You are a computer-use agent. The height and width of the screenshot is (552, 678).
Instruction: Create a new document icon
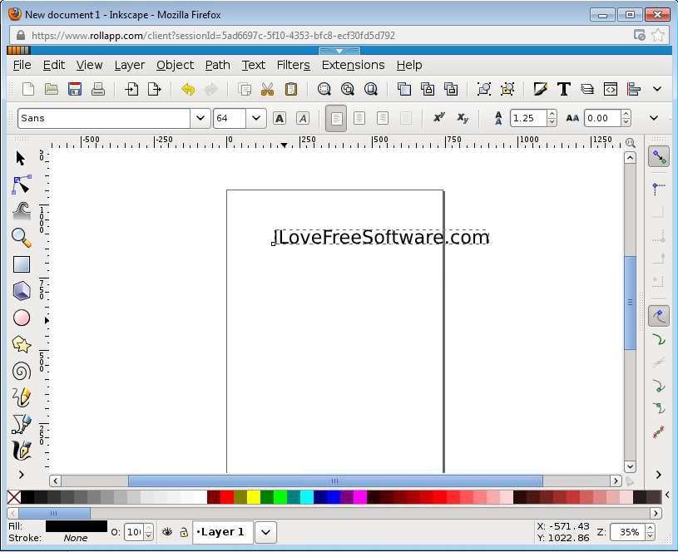(28, 90)
